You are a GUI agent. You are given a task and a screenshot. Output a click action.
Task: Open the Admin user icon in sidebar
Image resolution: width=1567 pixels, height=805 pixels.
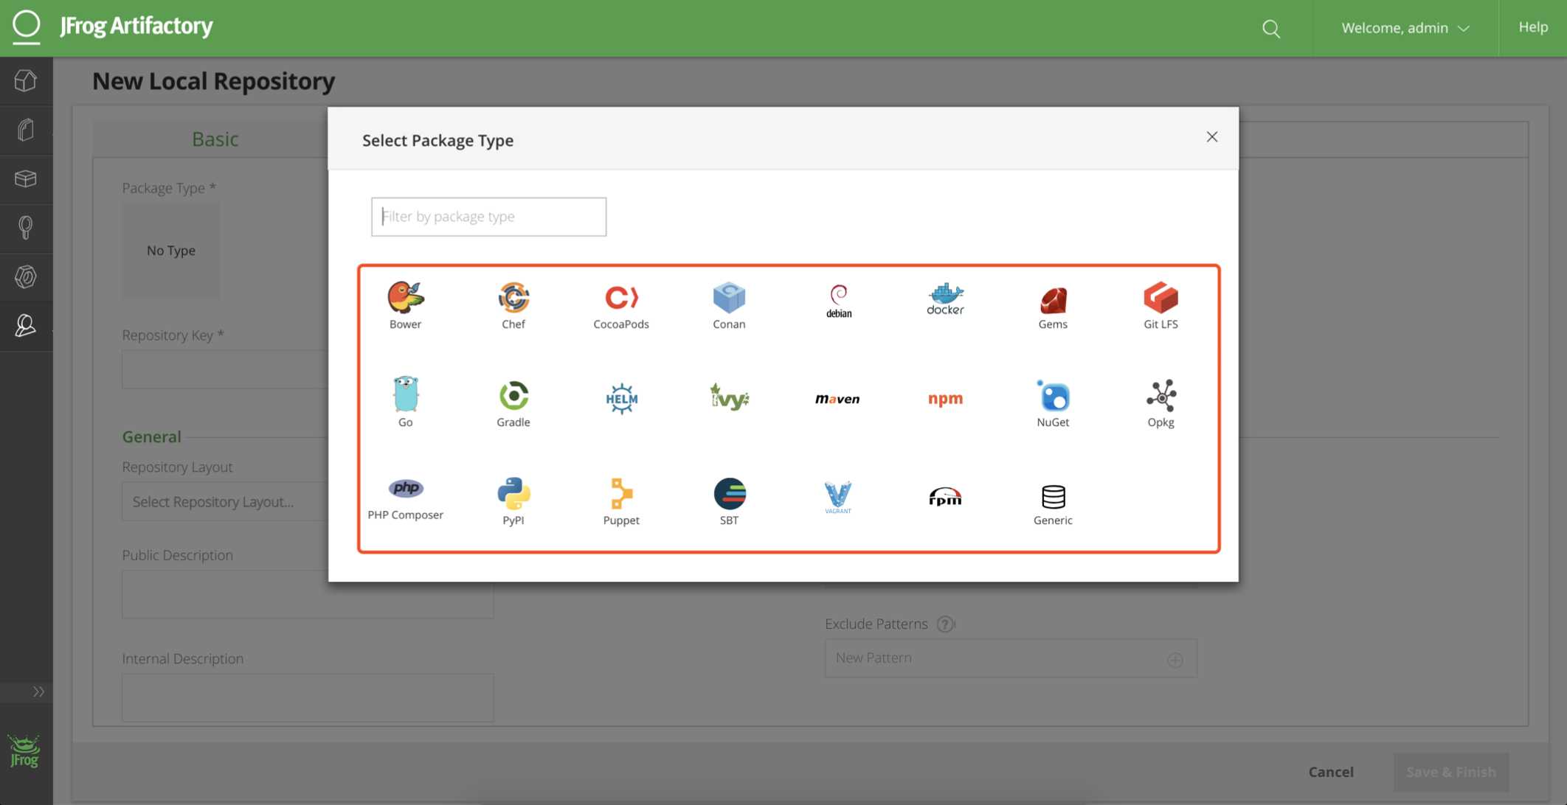[26, 326]
